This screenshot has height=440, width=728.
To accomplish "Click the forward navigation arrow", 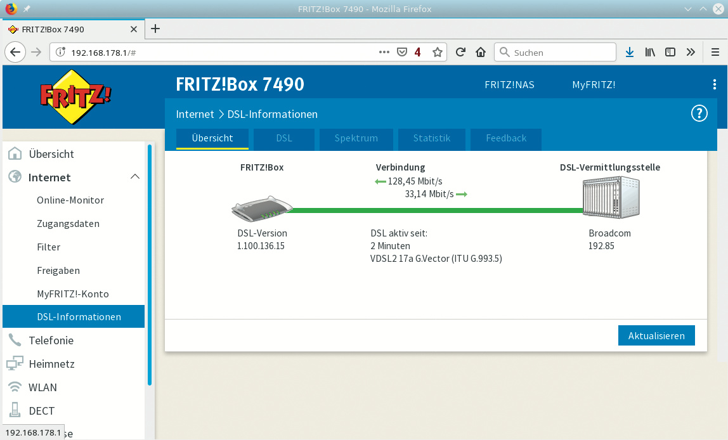I will pyautogui.click(x=36, y=52).
